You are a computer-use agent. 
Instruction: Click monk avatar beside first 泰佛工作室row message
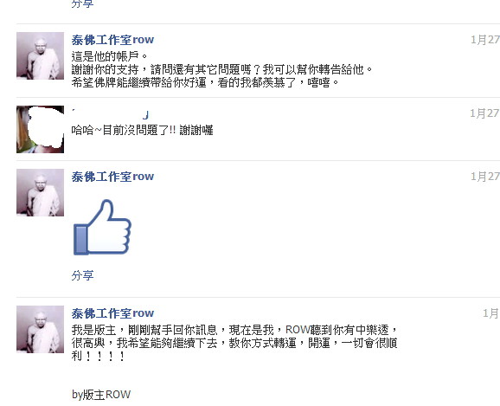40,55
